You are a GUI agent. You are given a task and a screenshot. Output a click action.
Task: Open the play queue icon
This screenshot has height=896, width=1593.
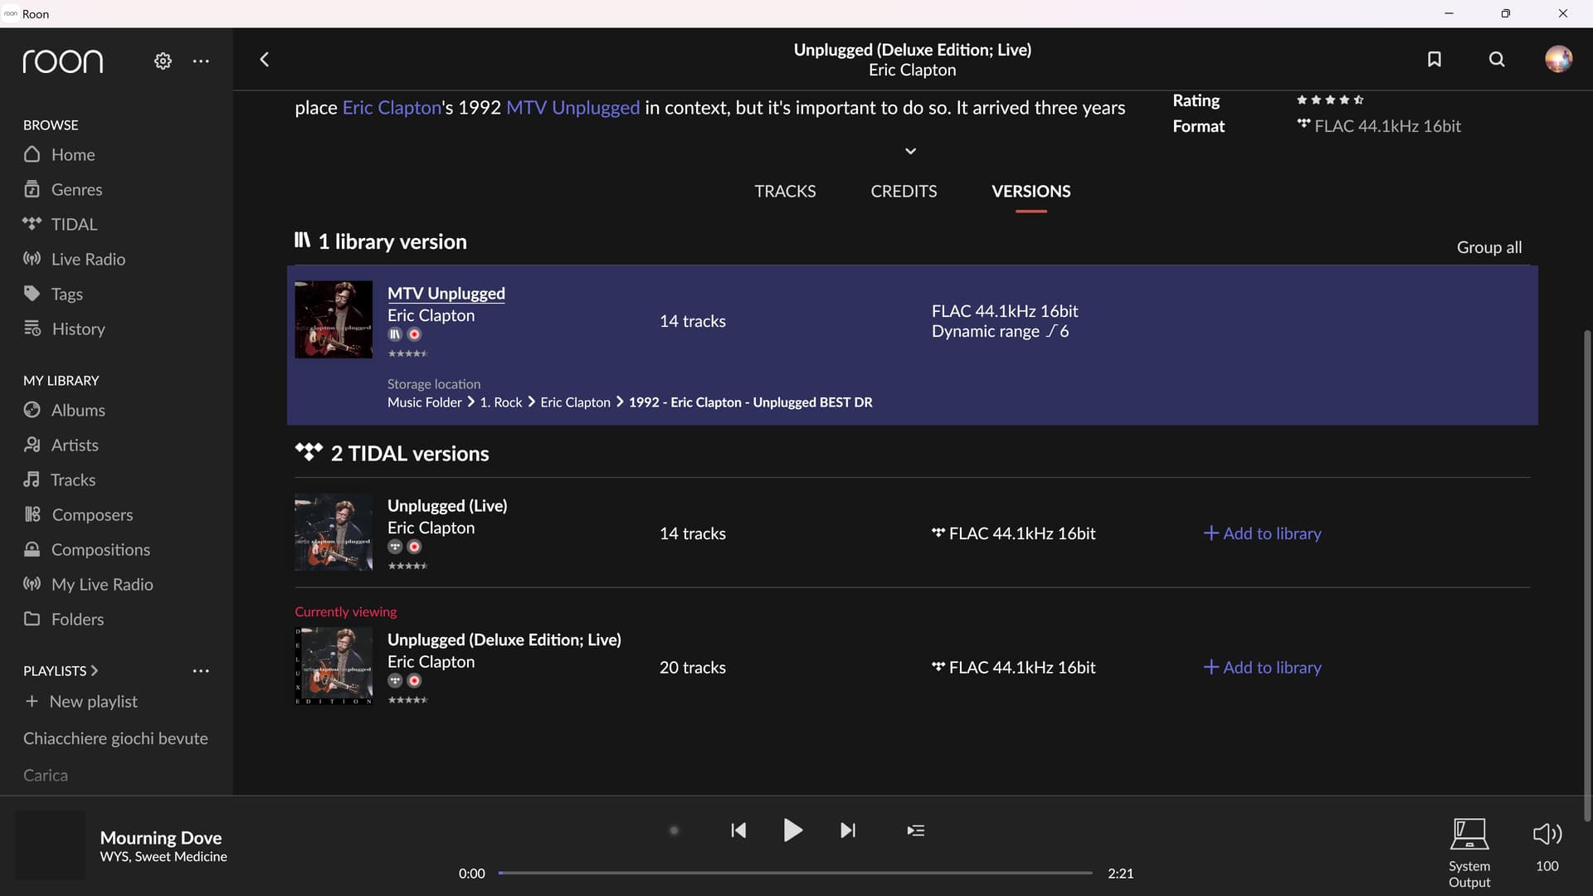pyautogui.click(x=915, y=830)
